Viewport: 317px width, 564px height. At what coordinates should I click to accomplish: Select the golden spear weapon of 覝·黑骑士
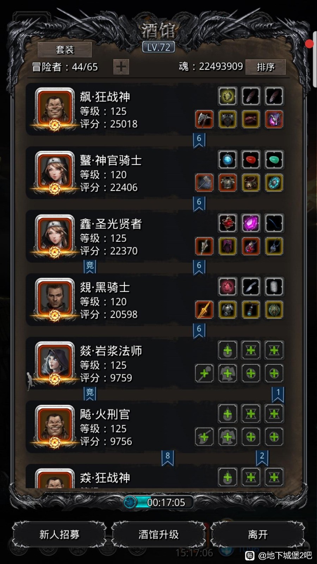(x=204, y=310)
